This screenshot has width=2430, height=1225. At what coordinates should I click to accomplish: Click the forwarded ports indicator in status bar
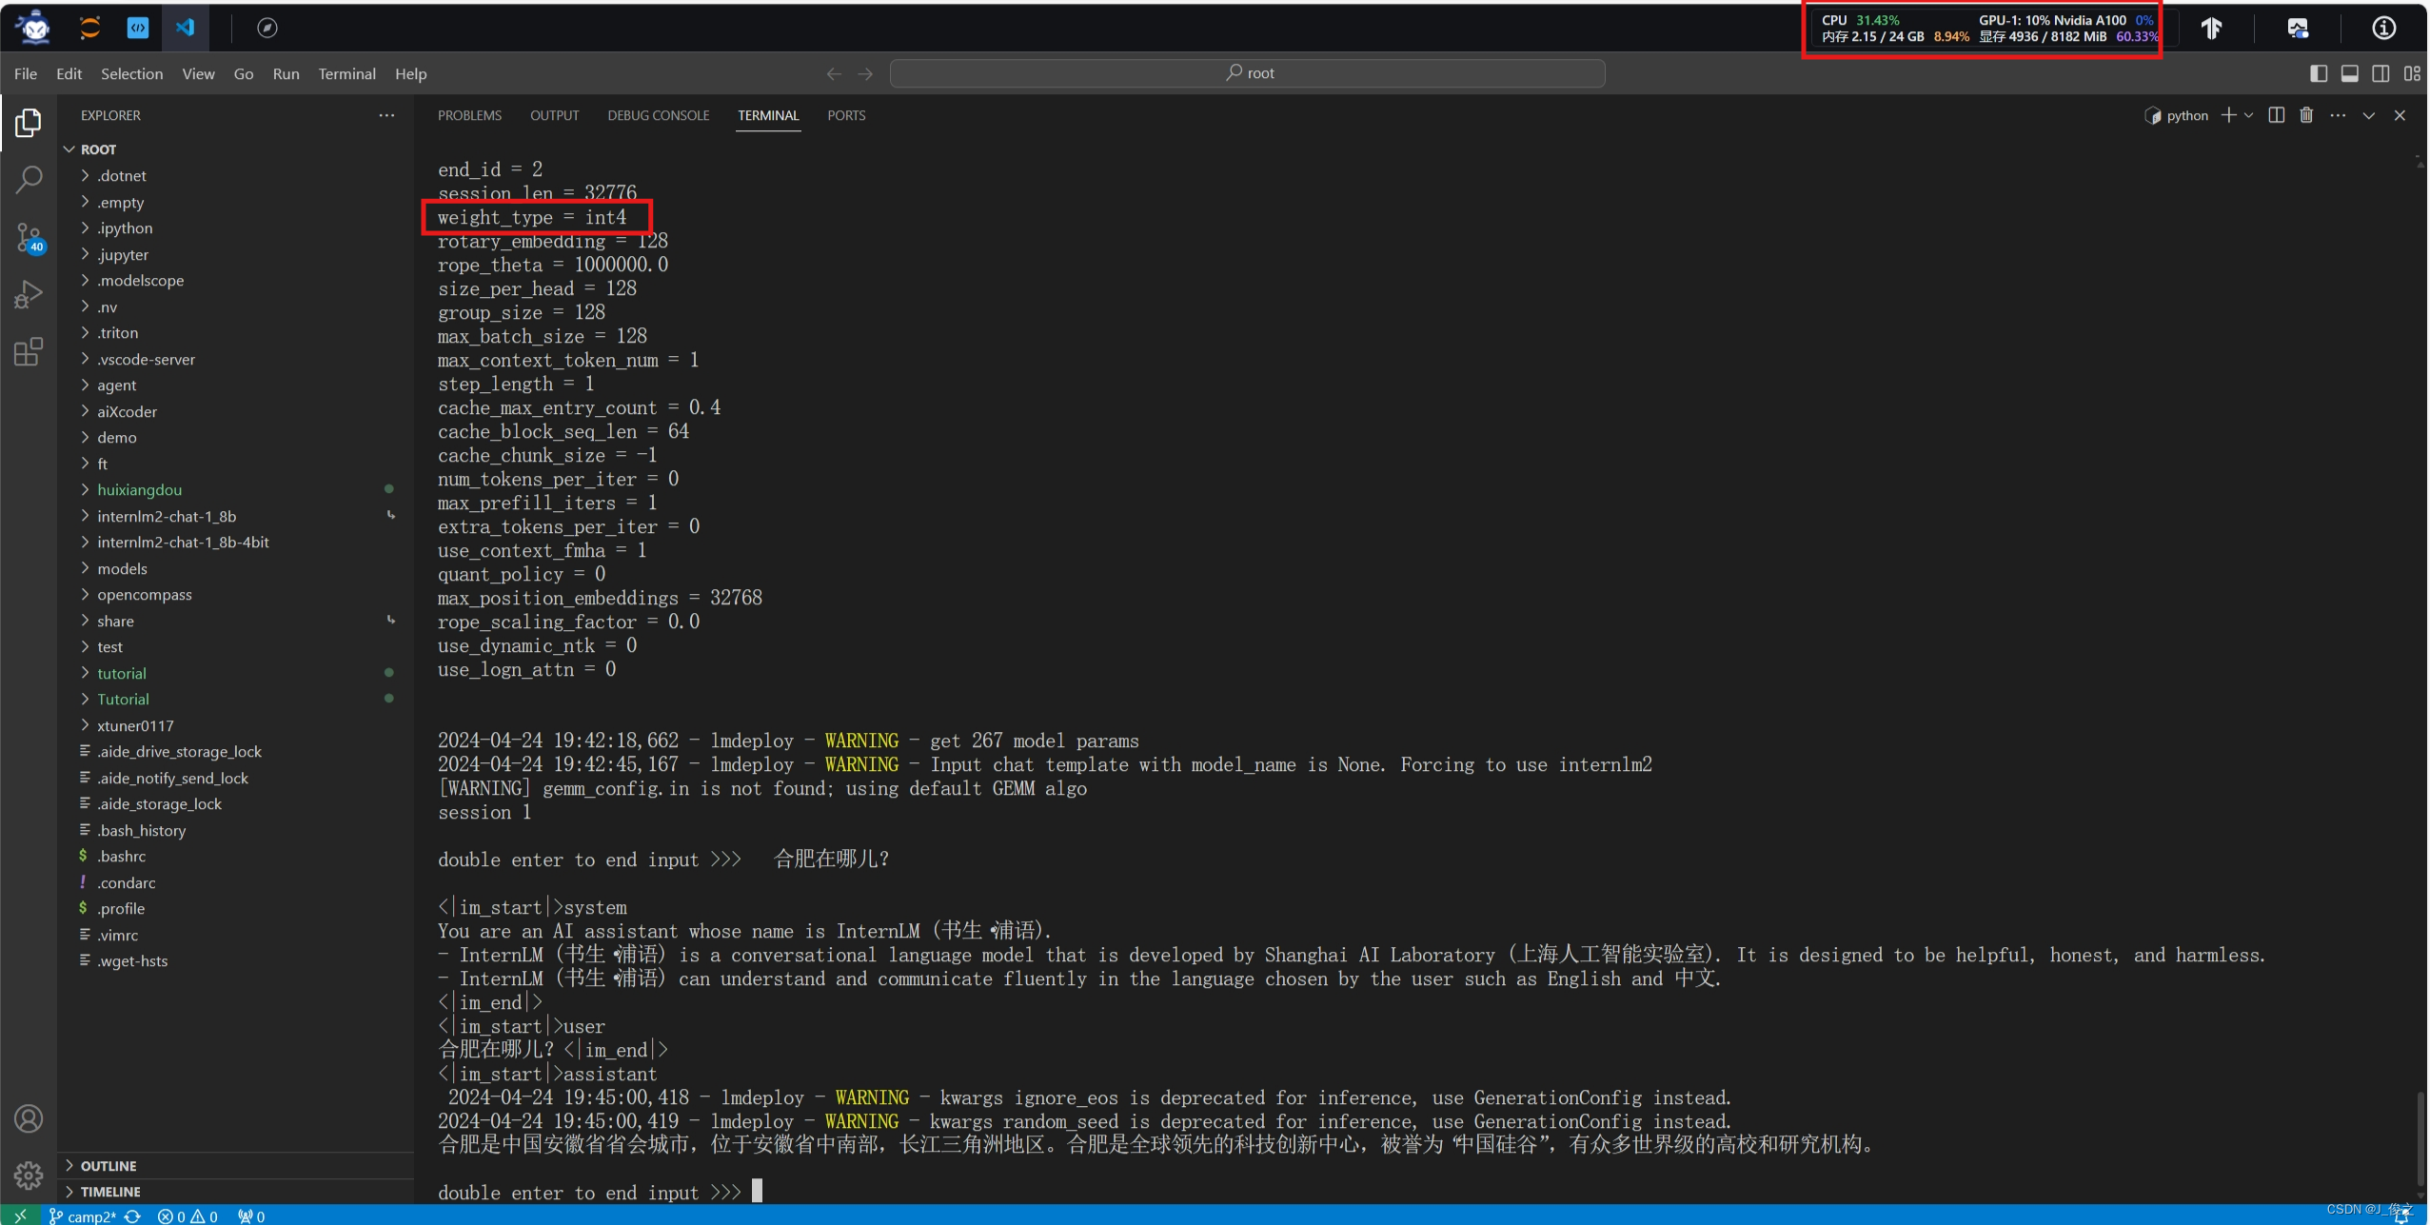click(x=251, y=1216)
